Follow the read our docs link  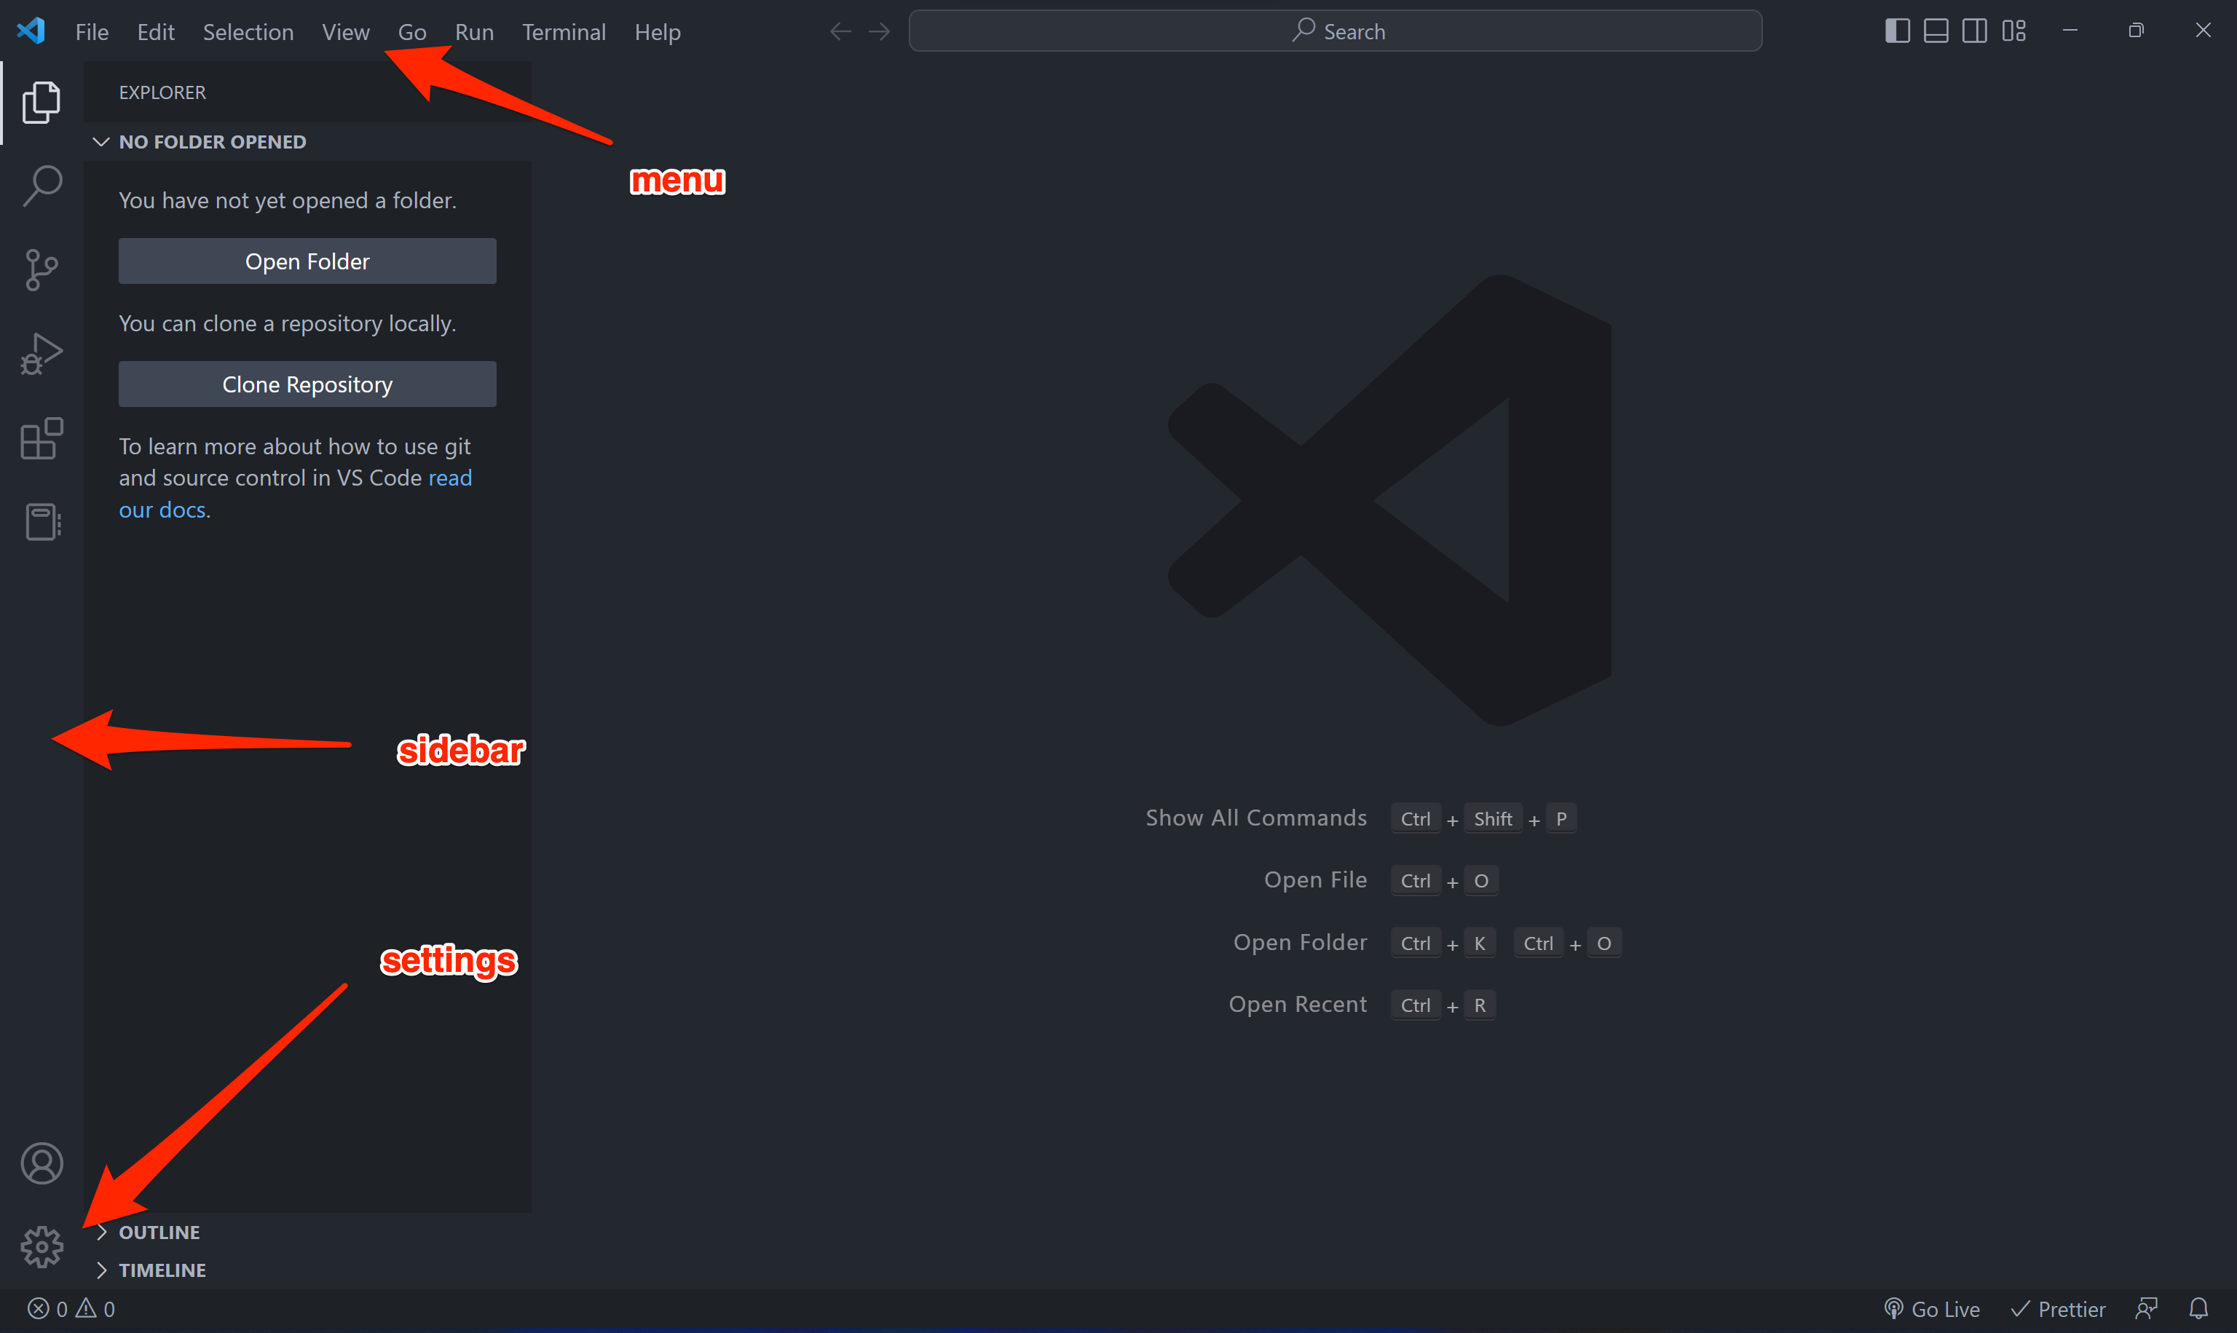click(162, 510)
